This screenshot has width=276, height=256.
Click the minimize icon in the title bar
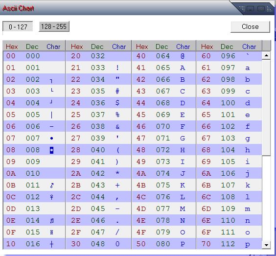point(250,8)
